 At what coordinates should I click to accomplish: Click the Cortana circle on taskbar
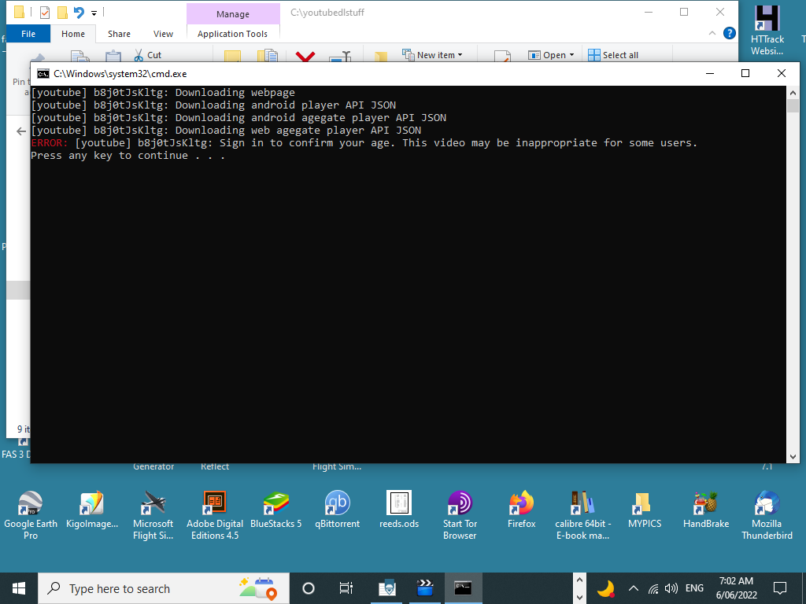(x=309, y=588)
